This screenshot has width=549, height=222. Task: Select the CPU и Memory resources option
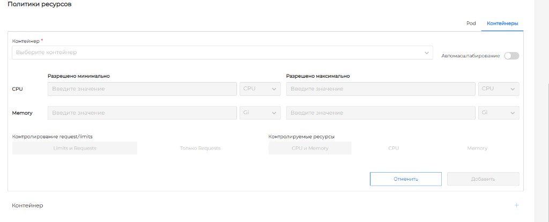pos(310,148)
